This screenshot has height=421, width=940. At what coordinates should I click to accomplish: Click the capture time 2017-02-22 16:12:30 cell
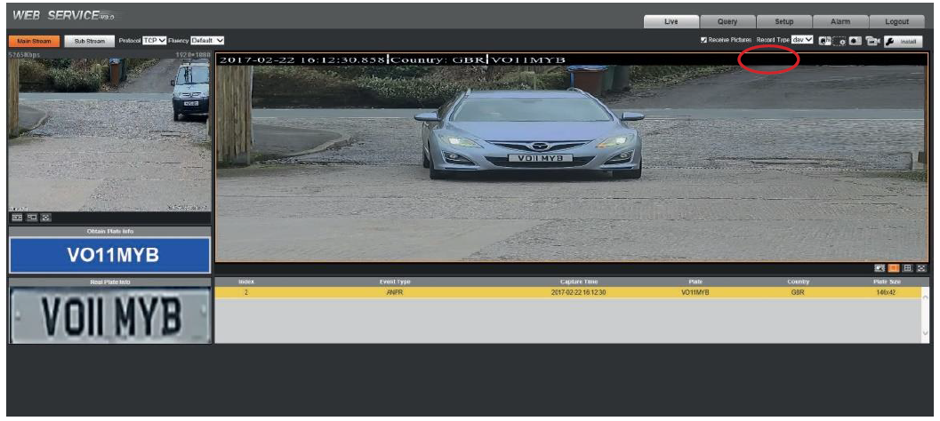point(579,293)
